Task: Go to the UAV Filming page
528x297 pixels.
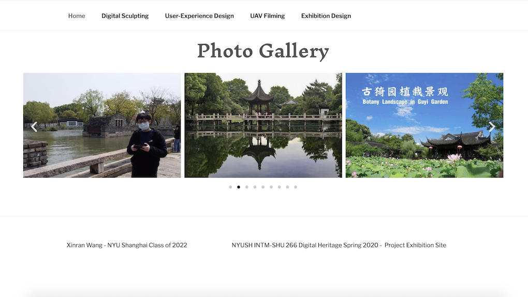Action: 267,16
